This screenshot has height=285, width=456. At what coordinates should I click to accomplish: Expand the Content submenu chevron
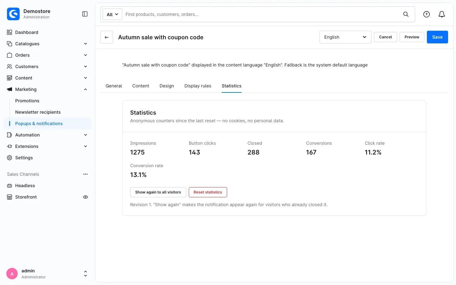tap(85, 78)
